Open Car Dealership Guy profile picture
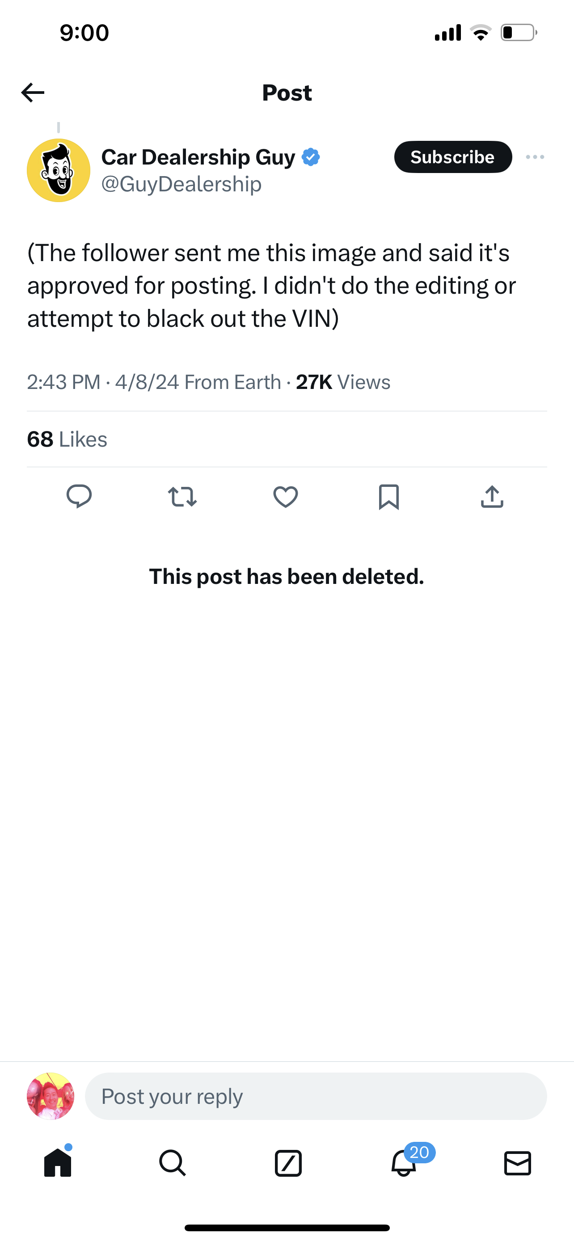The width and height of the screenshot is (574, 1242). pyautogui.click(x=58, y=170)
